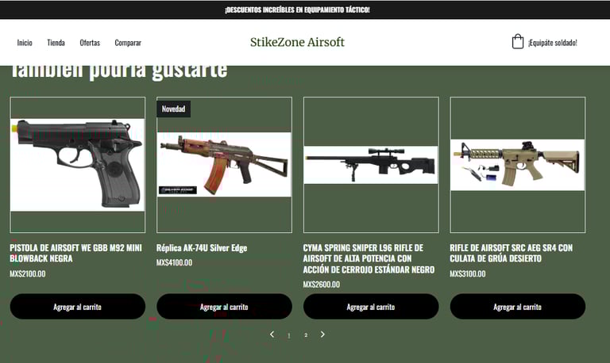Click the Novedad badge on AK-74U
This screenshot has width=610, height=363.
coord(173,109)
